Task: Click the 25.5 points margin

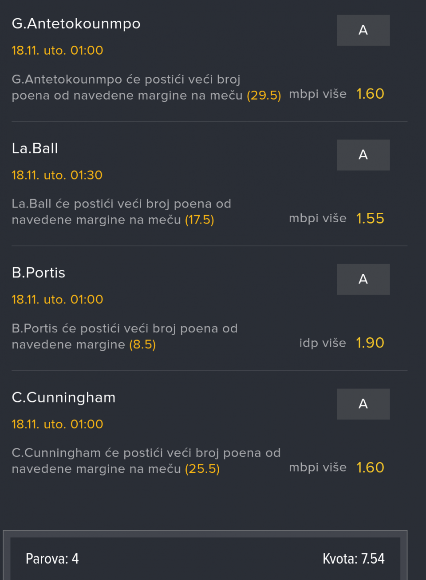Action: coord(202,469)
